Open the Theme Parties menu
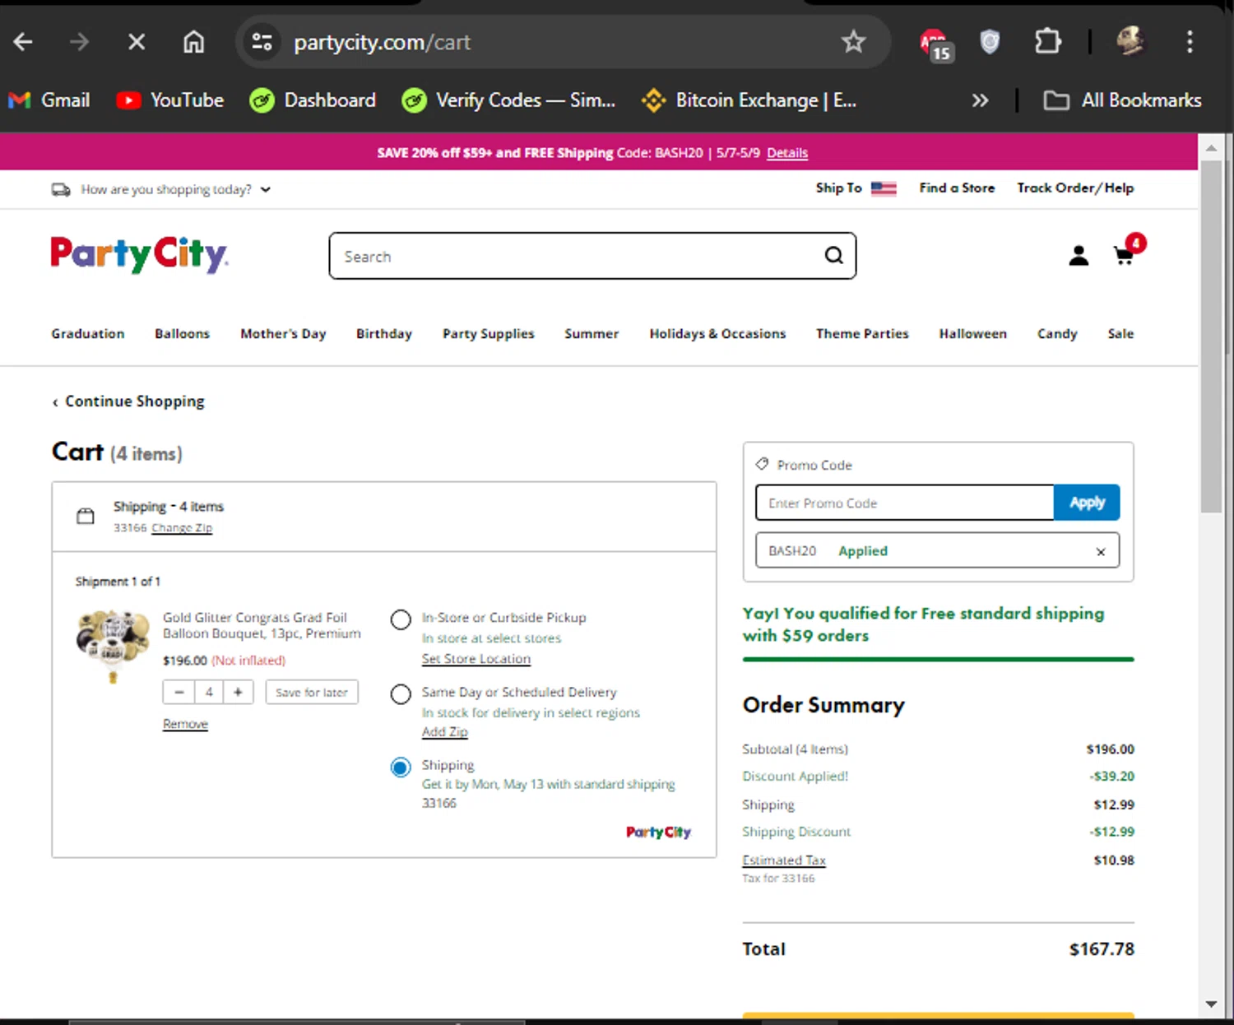The width and height of the screenshot is (1234, 1025). point(862,334)
